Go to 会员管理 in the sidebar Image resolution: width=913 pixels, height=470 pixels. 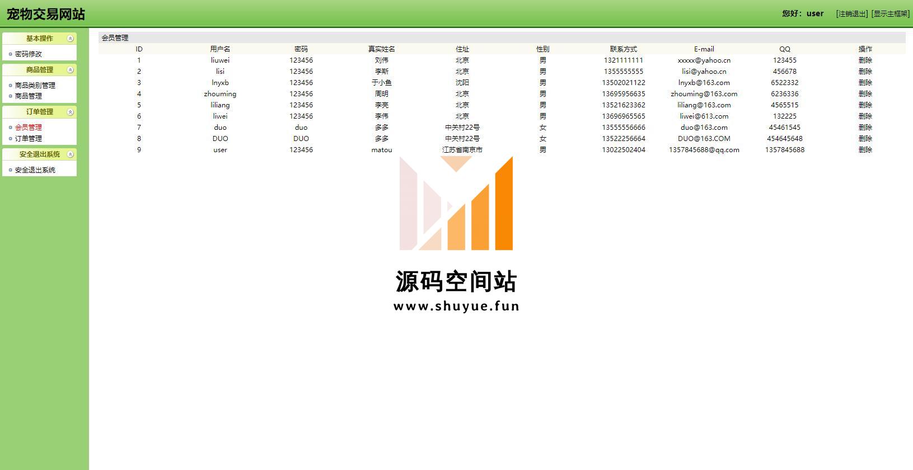pos(29,128)
